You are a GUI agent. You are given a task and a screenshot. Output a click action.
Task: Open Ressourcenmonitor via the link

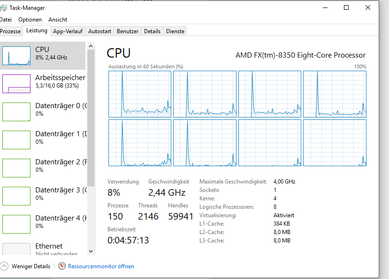[100, 266]
